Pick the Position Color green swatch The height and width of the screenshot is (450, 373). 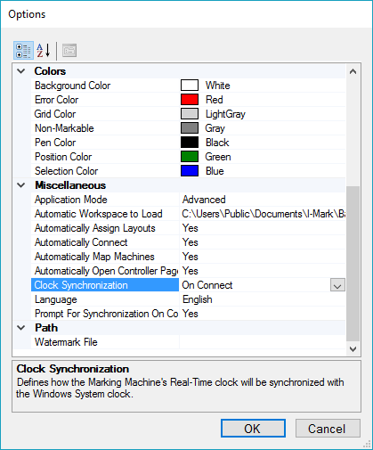pos(190,157)
